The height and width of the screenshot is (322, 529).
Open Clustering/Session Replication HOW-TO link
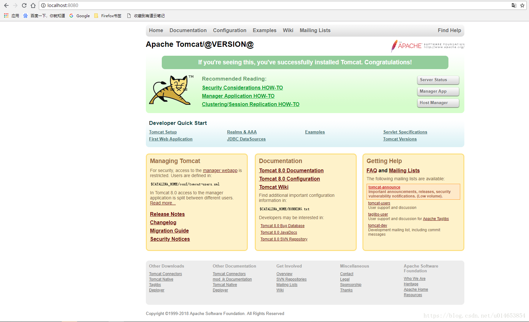click(x=251, y=104)
